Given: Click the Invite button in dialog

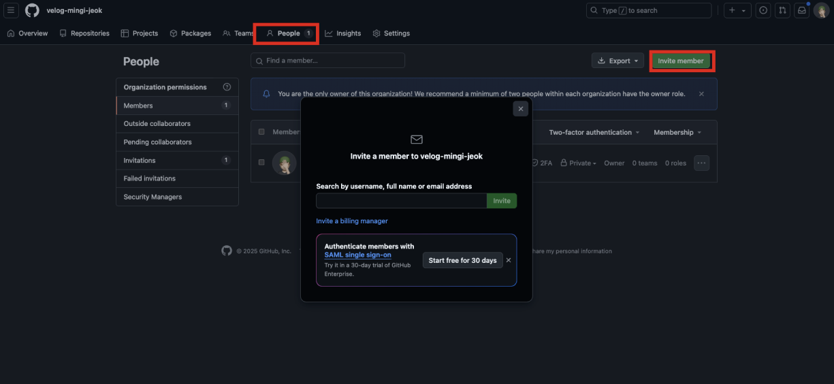Looking at the screenshot, I should click(502, 201).
